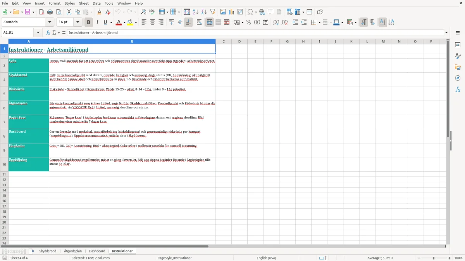
Task: Open Find & Replace icon
Action: pyautogui.click(x=143, y=12)
